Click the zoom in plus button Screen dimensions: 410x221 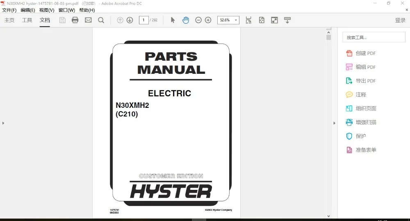(x=208, y=20)
